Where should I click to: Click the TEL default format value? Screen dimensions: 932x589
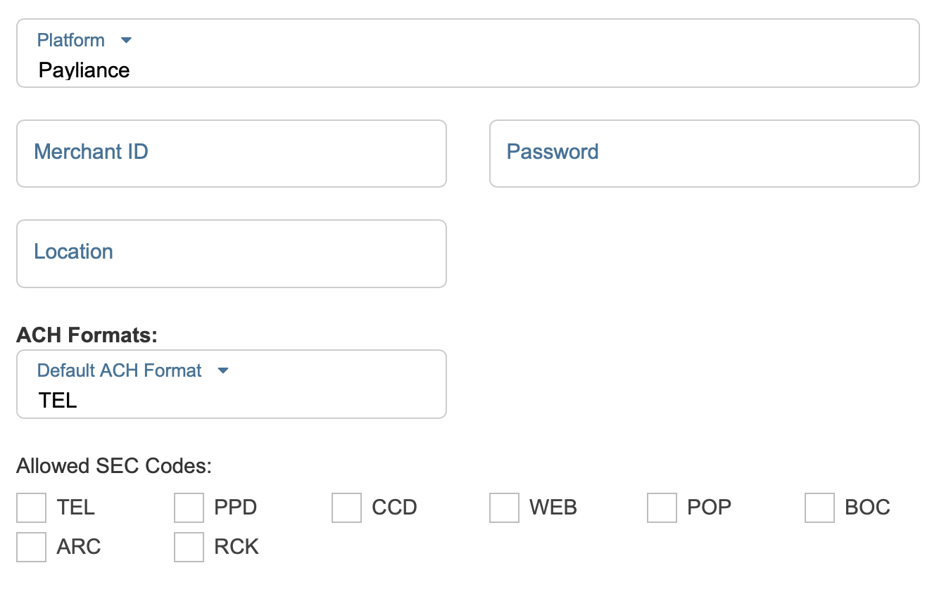pos(58,401)
